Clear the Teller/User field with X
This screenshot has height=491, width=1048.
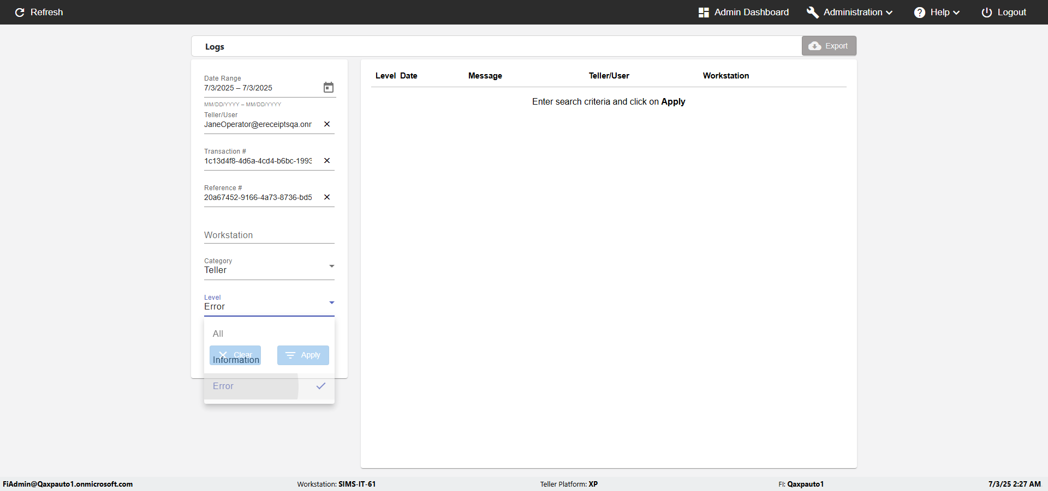pos(327,124)
